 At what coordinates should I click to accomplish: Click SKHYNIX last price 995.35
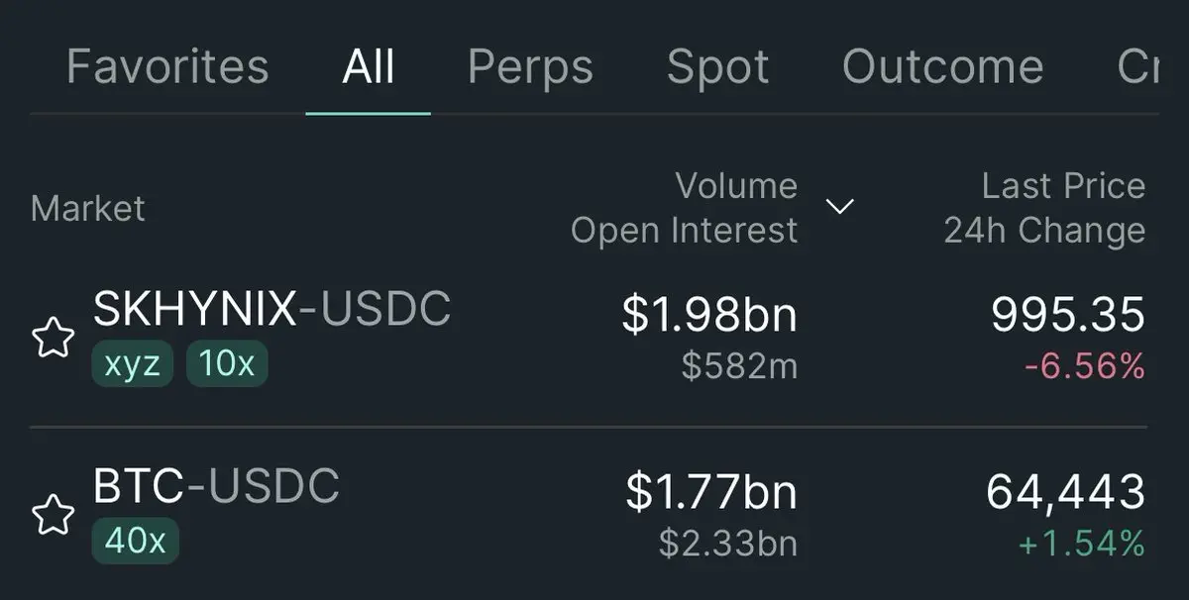1068,315
